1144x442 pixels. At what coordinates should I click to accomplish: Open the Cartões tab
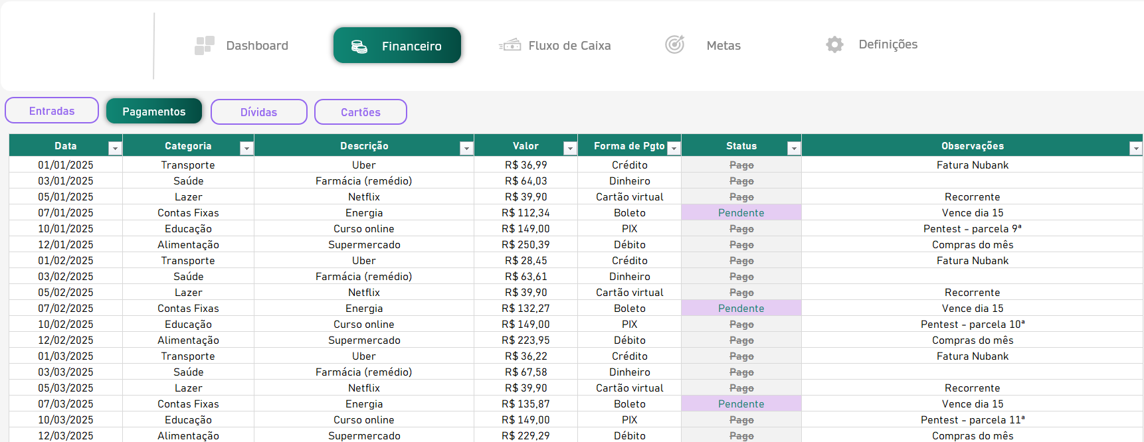360,112
